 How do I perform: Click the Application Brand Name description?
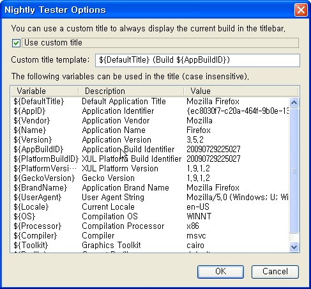coord(125,187)
